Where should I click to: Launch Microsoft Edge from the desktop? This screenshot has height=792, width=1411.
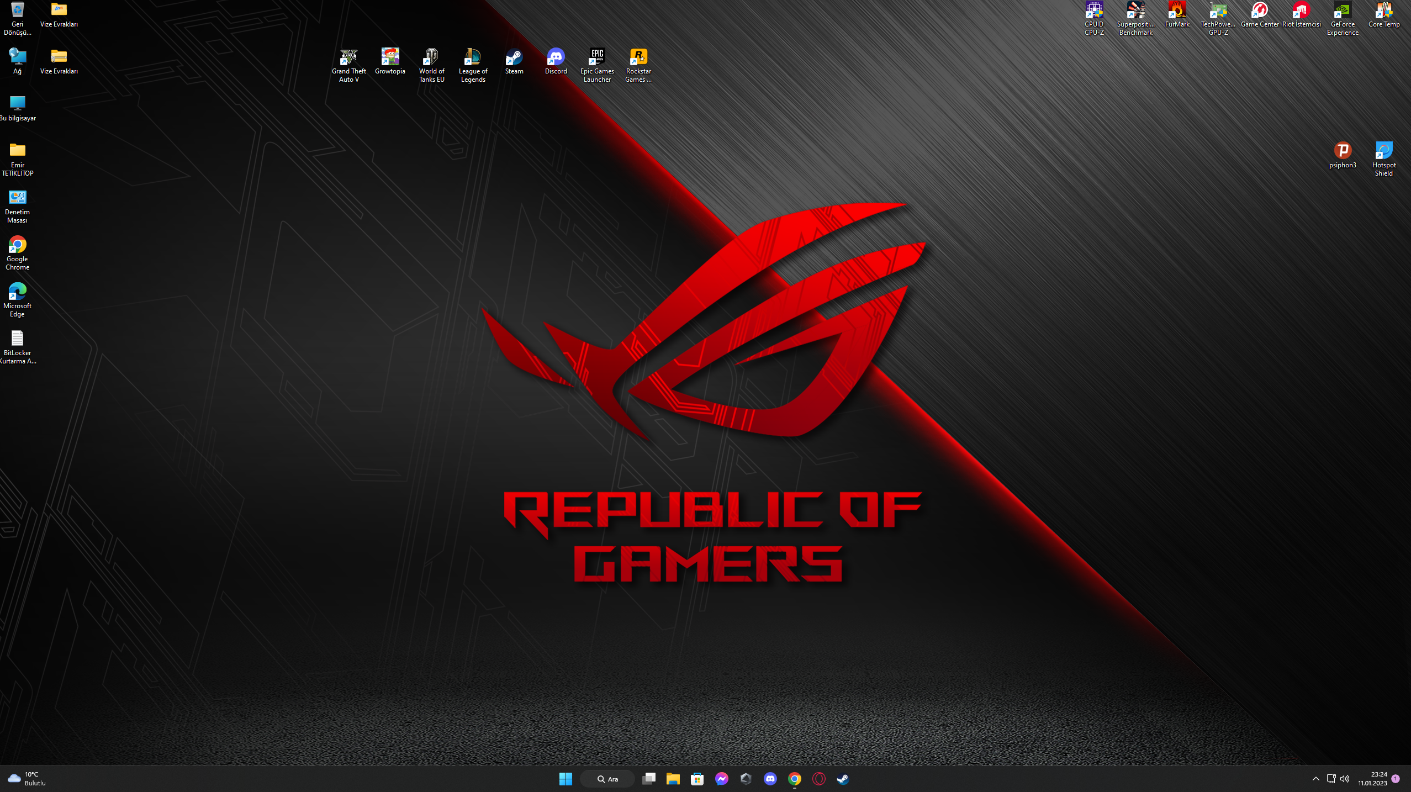click(17, 300)
